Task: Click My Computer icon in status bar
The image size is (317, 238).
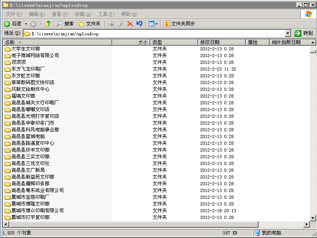Action: tap(257, 233)
